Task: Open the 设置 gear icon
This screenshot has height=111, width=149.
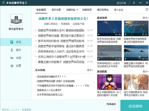Action: pos(12,66)
